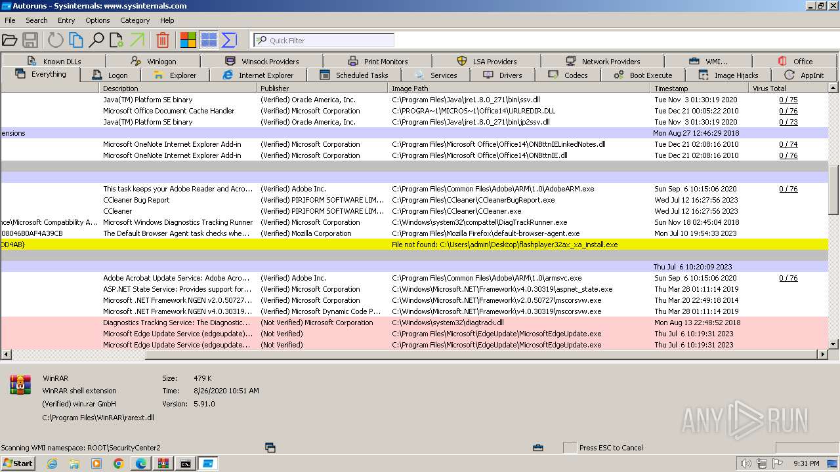Toggle the blue Windows grid filter icon
The height and width of the screenshot is (472, 840).
coord(209,40)
